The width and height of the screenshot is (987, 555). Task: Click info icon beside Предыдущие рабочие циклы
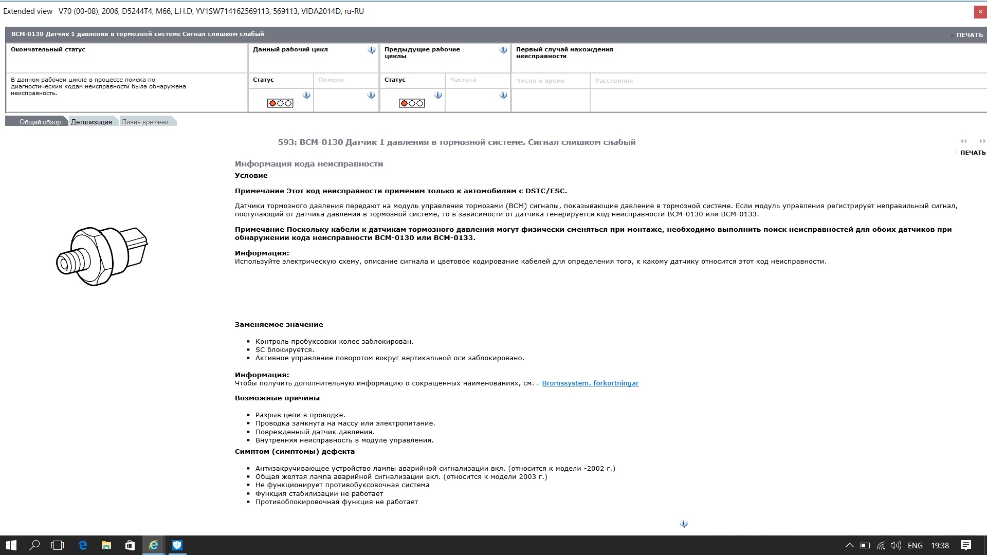coord(503,50)
